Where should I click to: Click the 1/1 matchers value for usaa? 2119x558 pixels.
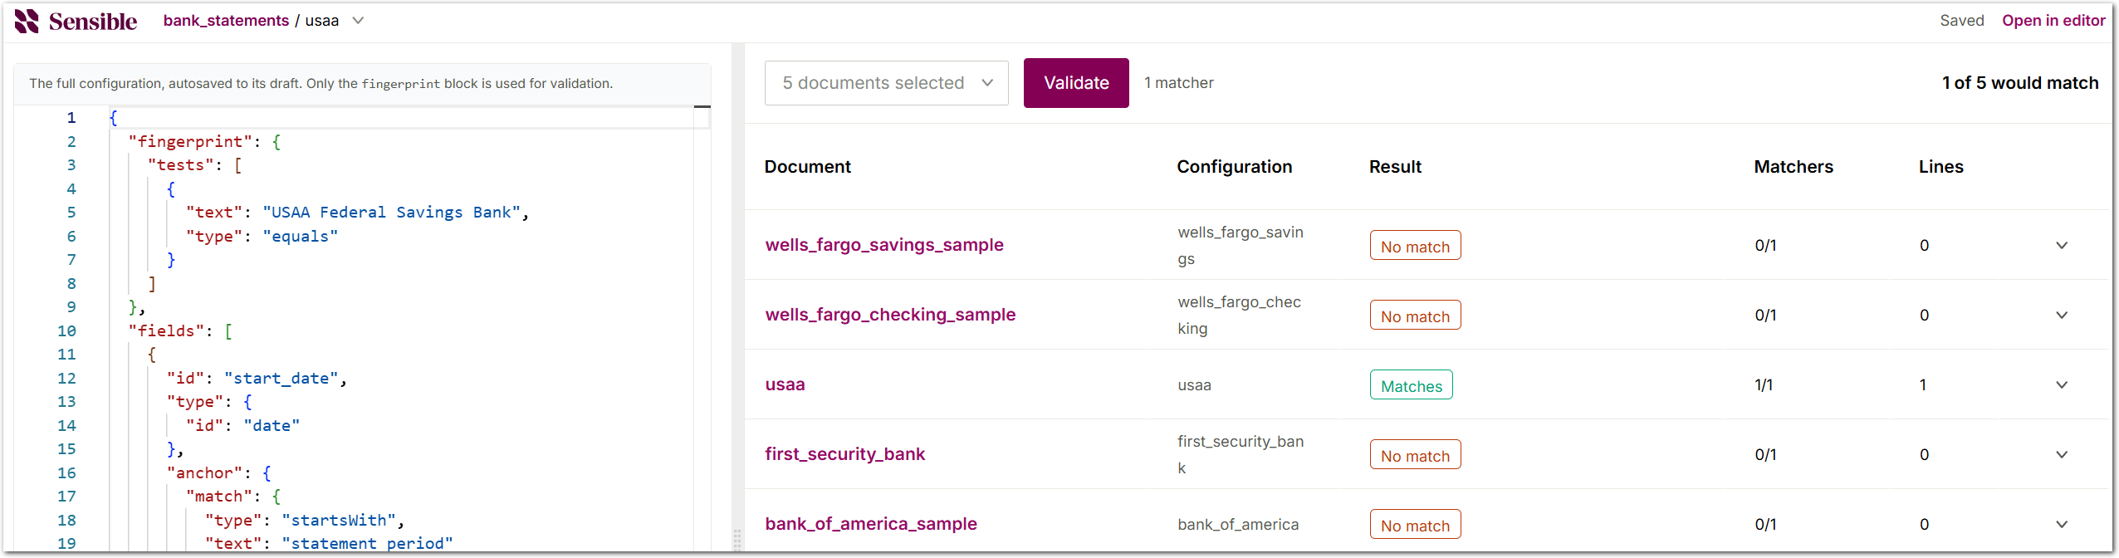(1764, 385)
